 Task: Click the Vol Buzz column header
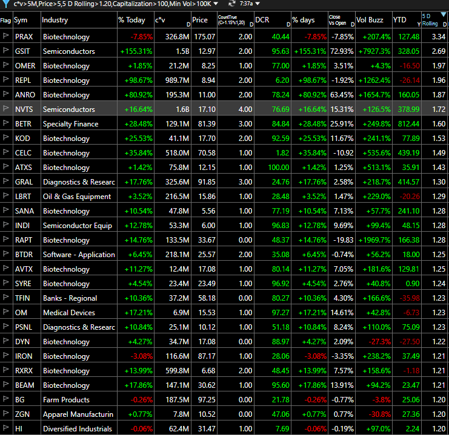(x=374, y=20)
